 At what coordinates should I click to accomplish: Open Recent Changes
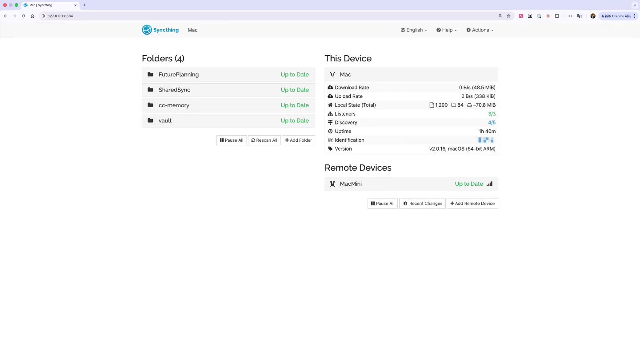tap(422, 204)
